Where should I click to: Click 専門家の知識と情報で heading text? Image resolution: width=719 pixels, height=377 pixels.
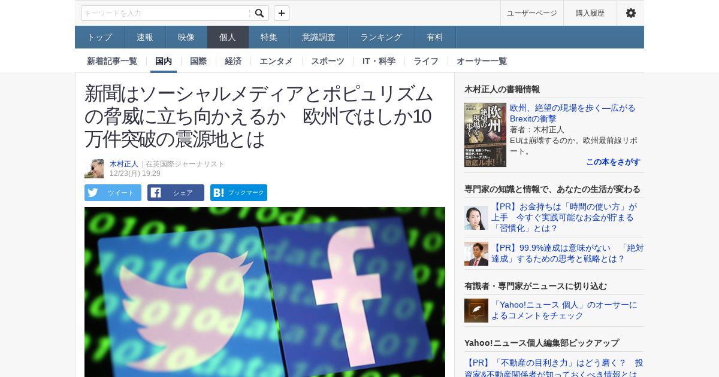552,189
